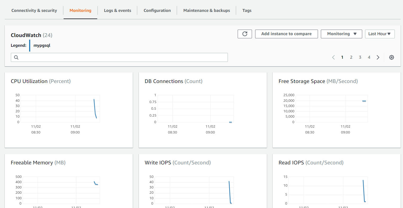Viewport: 403px width, 208px height.
Task: Go to the previous metrics page arrow
Action: 333,57
